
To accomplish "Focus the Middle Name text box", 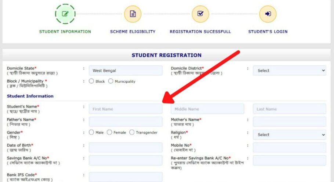I will (207, 109).
